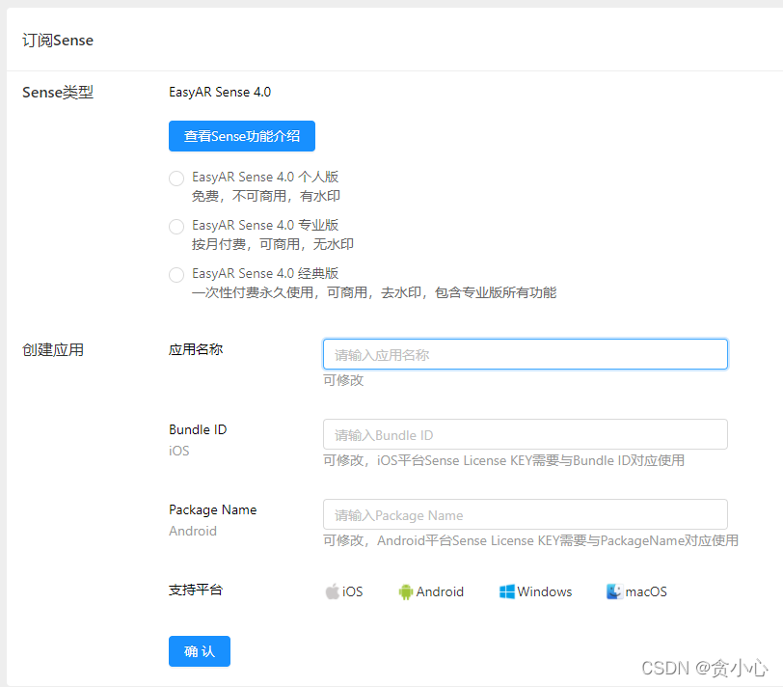Choose EasyAR Sense 4.0 专业版 radio button
The height and width of the screenshot is (687, 783).
(x=176, y=227)
